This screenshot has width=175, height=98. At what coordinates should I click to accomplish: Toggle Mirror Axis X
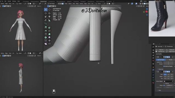(x=165, y=74)
